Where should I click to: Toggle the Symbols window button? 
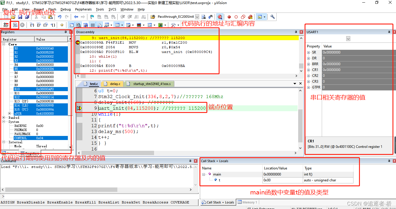click(85, 25)
